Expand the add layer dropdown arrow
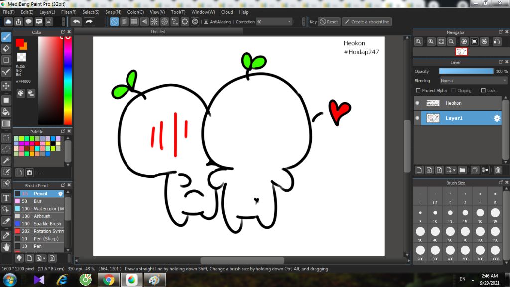 tap(454, 170)
